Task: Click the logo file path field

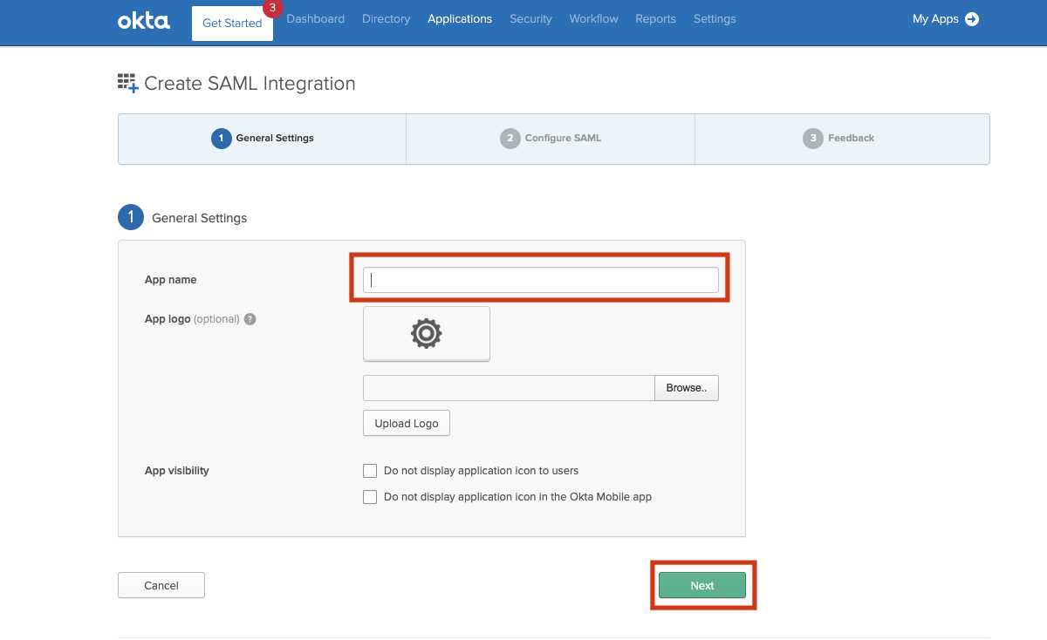Action: (x=509, y=388)
